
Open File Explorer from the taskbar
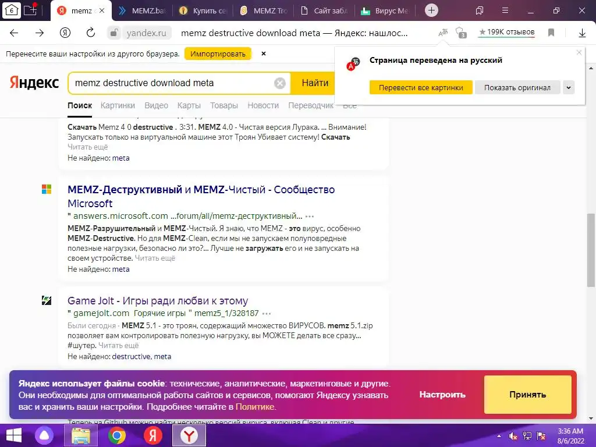pos(80,435)
